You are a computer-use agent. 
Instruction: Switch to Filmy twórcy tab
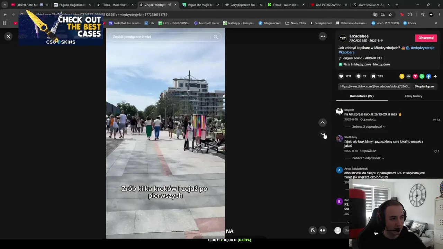click(x=413, y=96)
